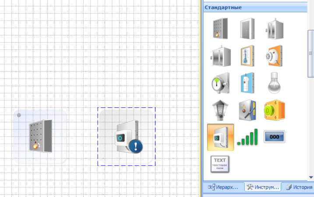
Task: Select the green push button icon
Action: [x=274, y=110]
